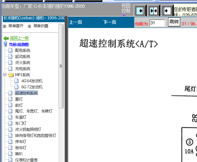197x162 pixels.
Task: Click the document icon beside 车门灯
Action: pyautogui.click(x=10, y=123)
